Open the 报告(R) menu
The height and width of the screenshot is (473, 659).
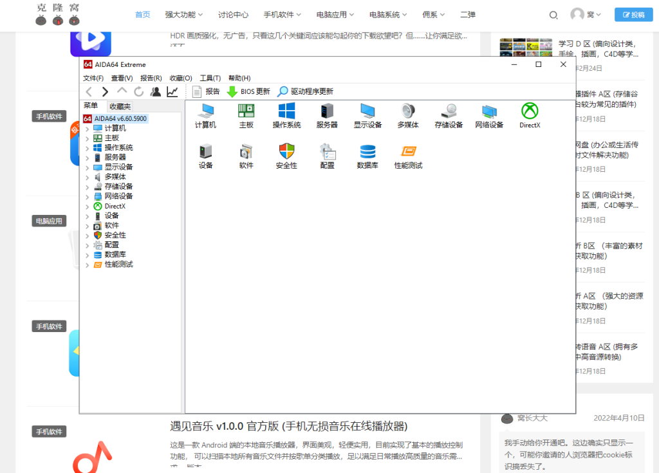(x=151, y=79)
